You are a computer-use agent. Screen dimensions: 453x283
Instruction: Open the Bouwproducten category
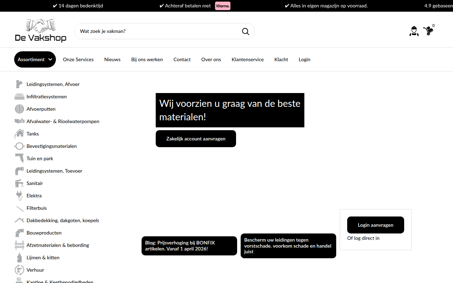(44, 233)
